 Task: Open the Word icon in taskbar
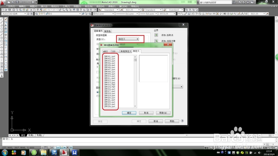(75, 152)
